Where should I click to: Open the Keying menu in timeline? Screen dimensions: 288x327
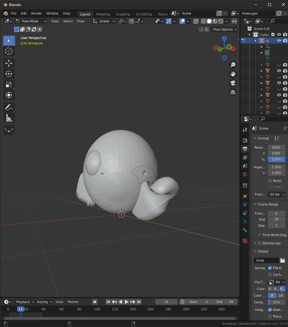(x=45, y=302)
